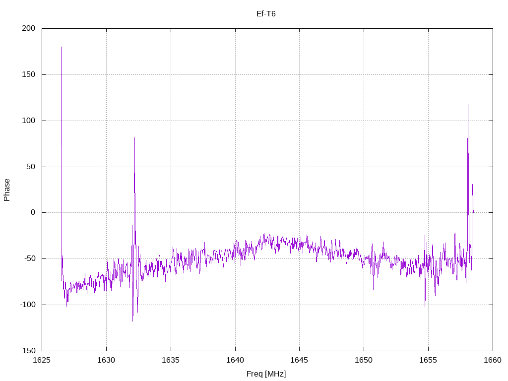Click the y-axis tick label 150
This screenshot has height=381, width=508.
28,74
